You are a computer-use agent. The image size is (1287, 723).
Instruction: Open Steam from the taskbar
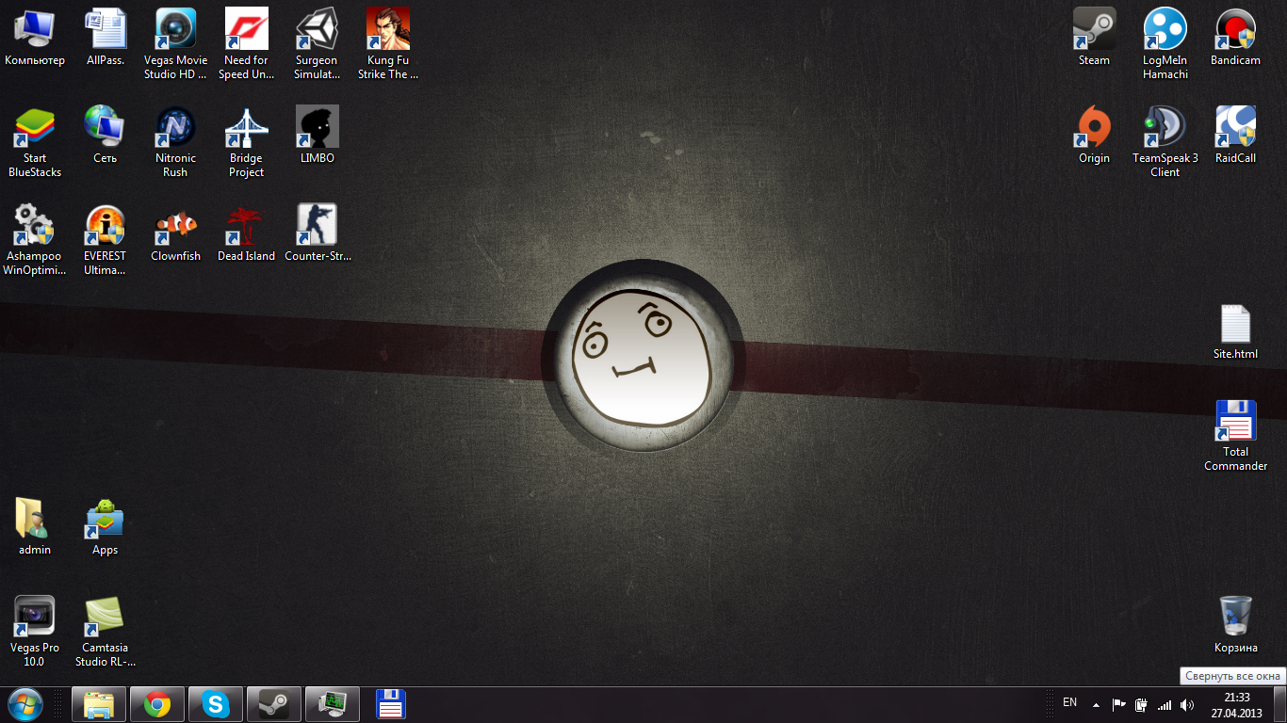click(x=274, y=704)
